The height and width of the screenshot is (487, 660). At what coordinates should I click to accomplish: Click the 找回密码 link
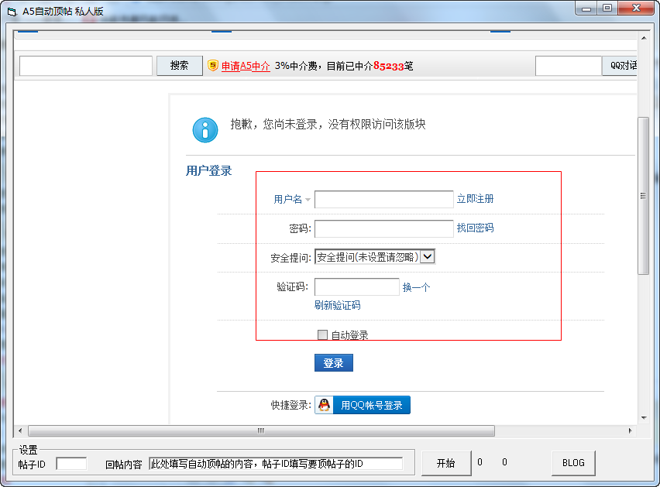475,228
